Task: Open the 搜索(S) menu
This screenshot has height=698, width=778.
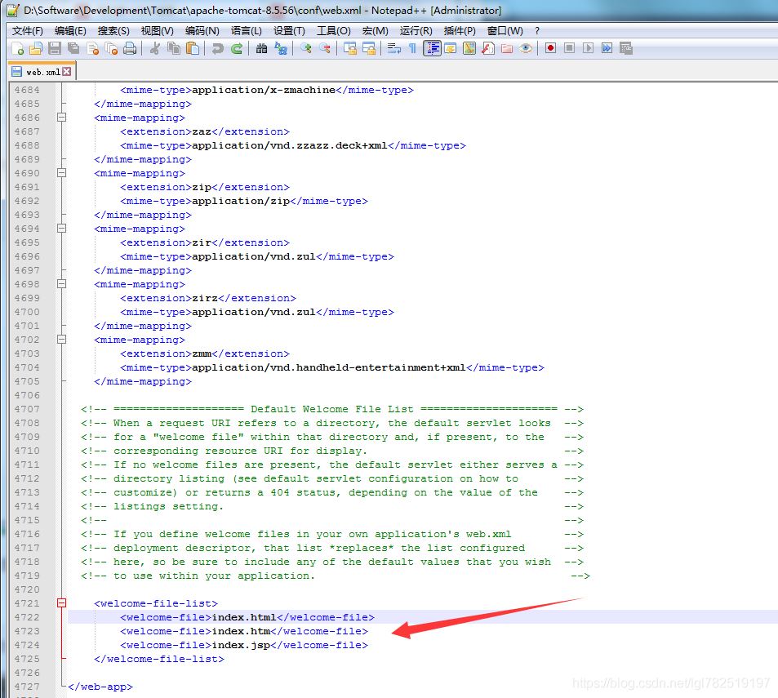Action: pos(113,30)
